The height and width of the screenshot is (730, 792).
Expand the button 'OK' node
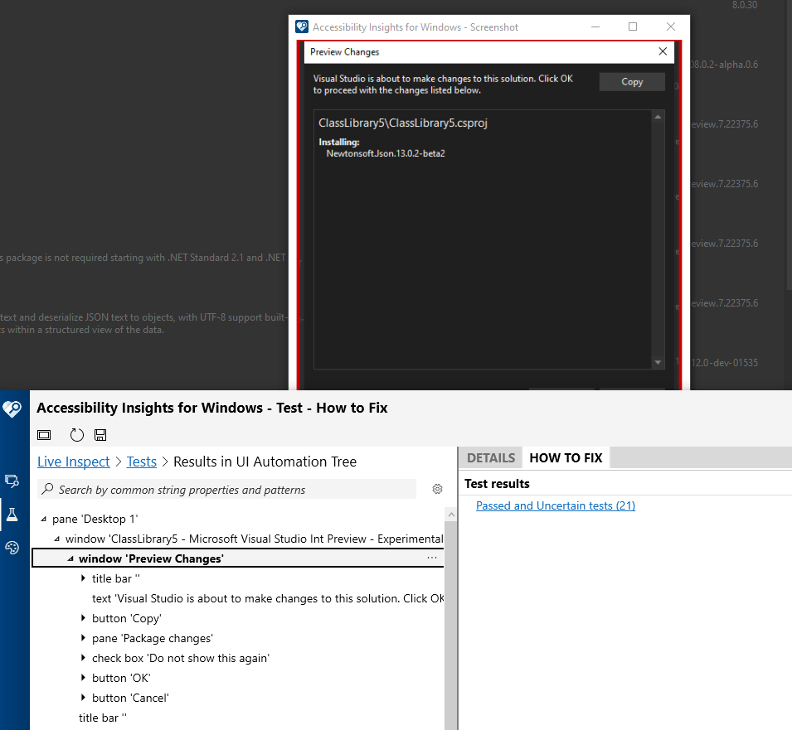click(83, 678)
